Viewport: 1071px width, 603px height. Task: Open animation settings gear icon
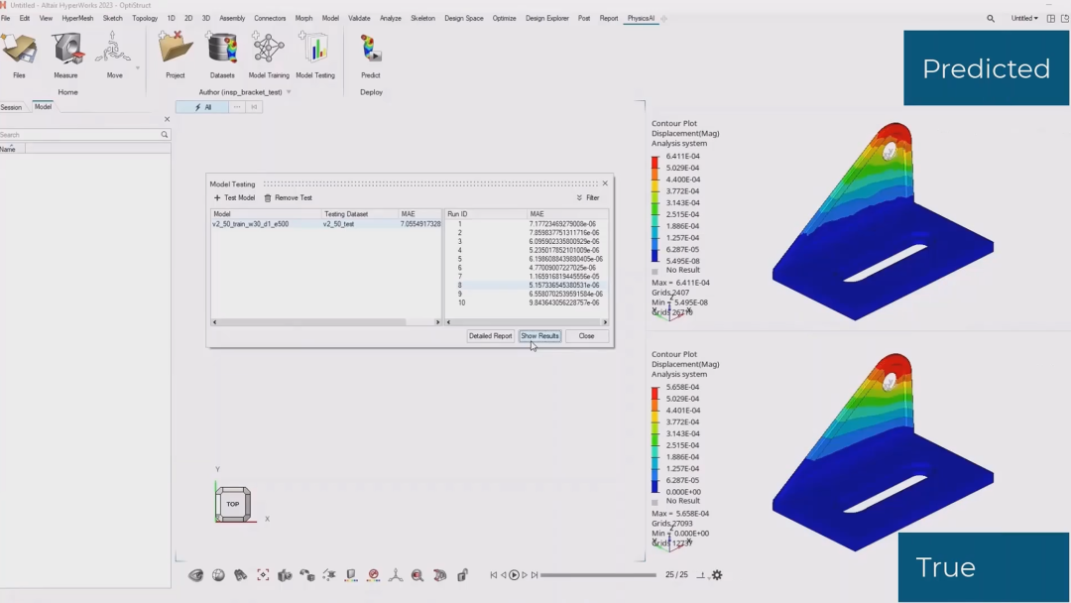(x=717, y=575)
